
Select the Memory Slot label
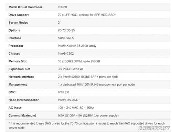coord(18,61)
